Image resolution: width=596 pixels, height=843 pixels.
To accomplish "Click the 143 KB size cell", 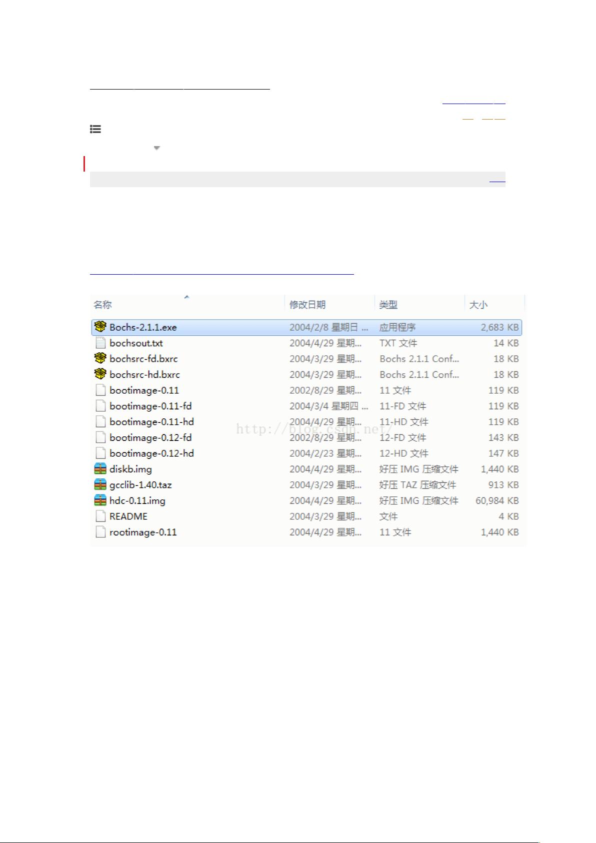I will (x=503, y=438).
